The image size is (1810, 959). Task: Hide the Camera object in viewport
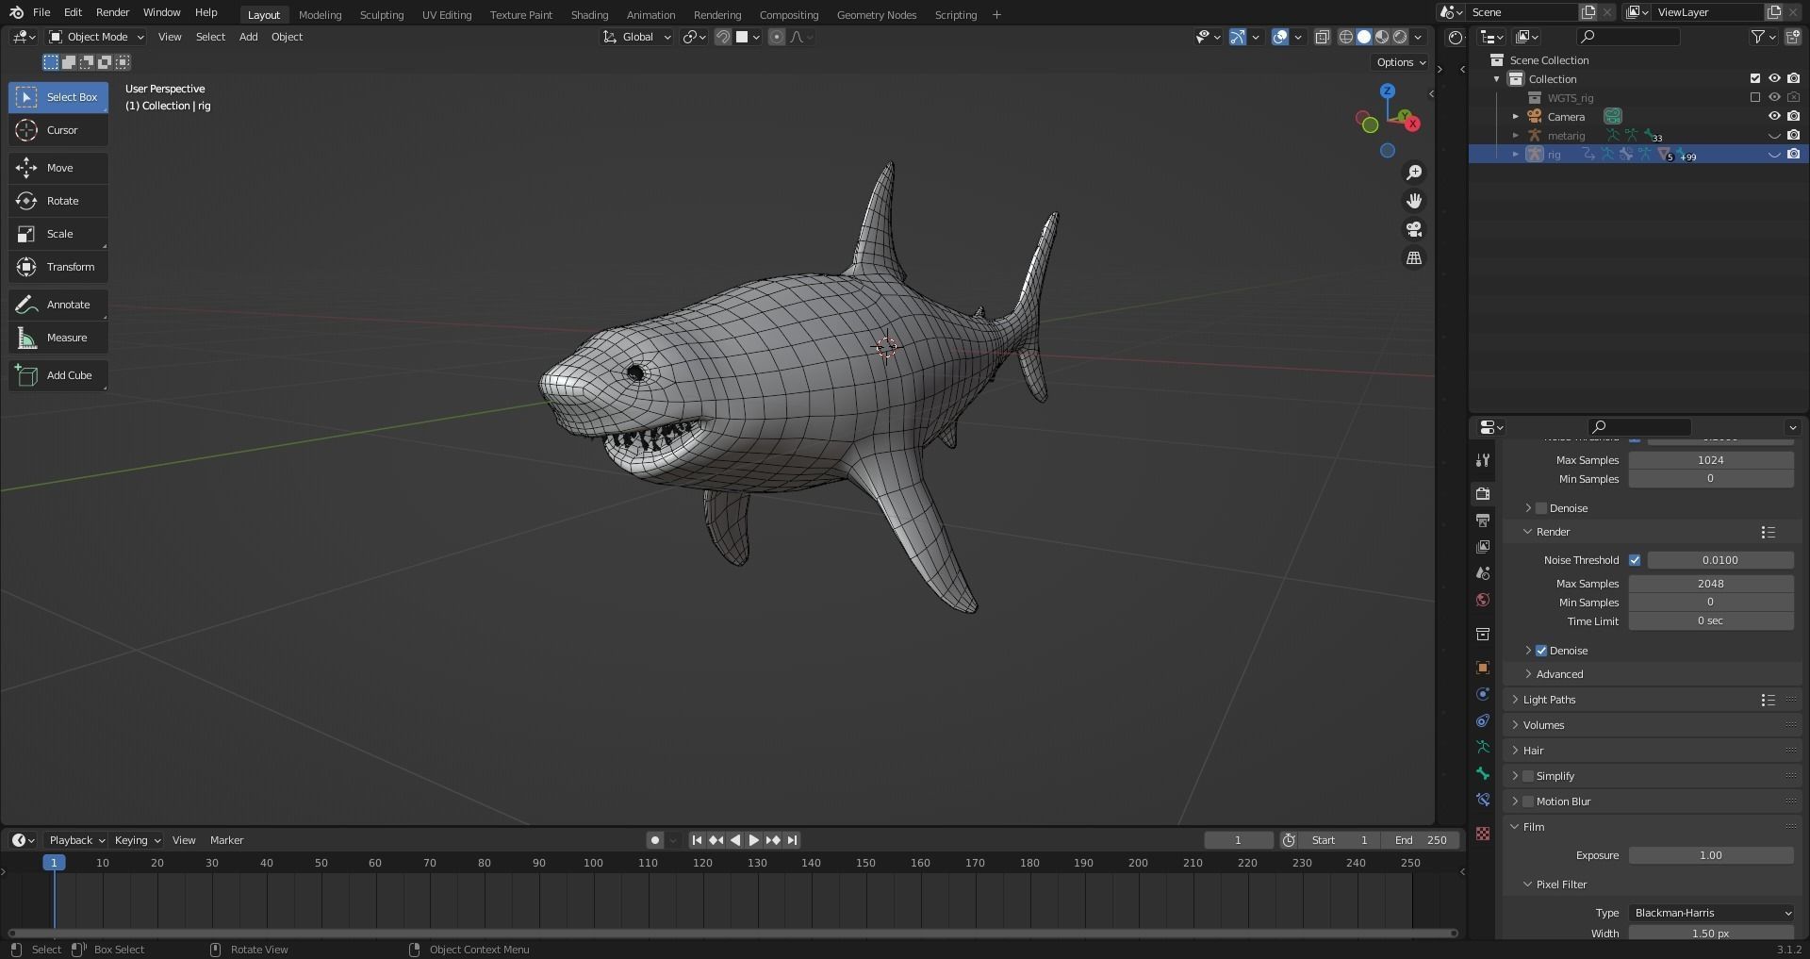(x=1774, y=117)
